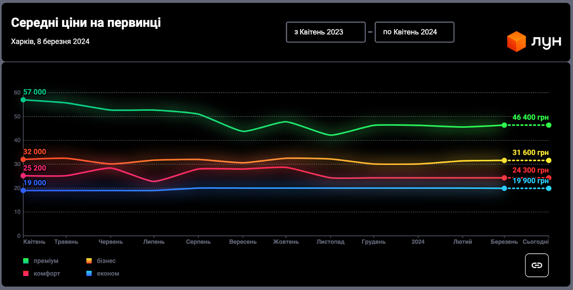Click the Лютий axis label
The height and width of the screenshot is (290, 573).
point(463,242)
